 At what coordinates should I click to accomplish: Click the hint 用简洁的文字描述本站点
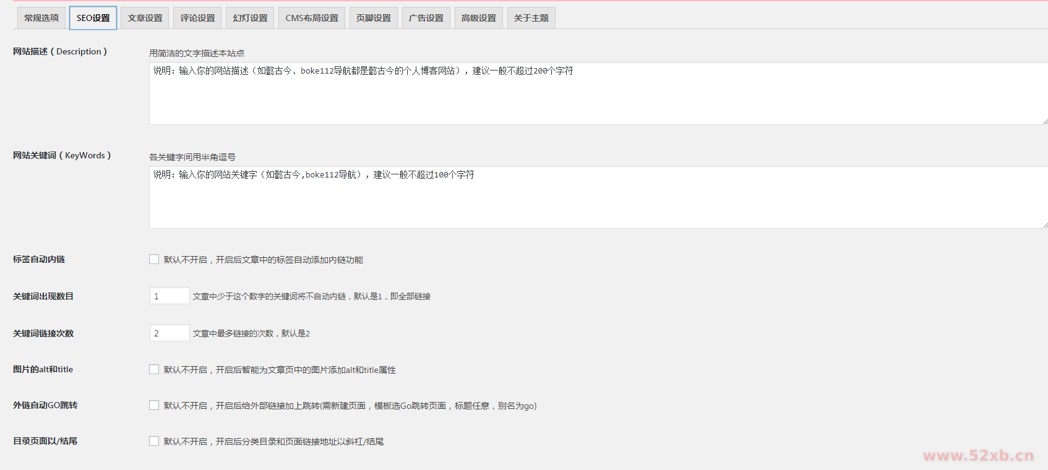click(x=197, y=53)
